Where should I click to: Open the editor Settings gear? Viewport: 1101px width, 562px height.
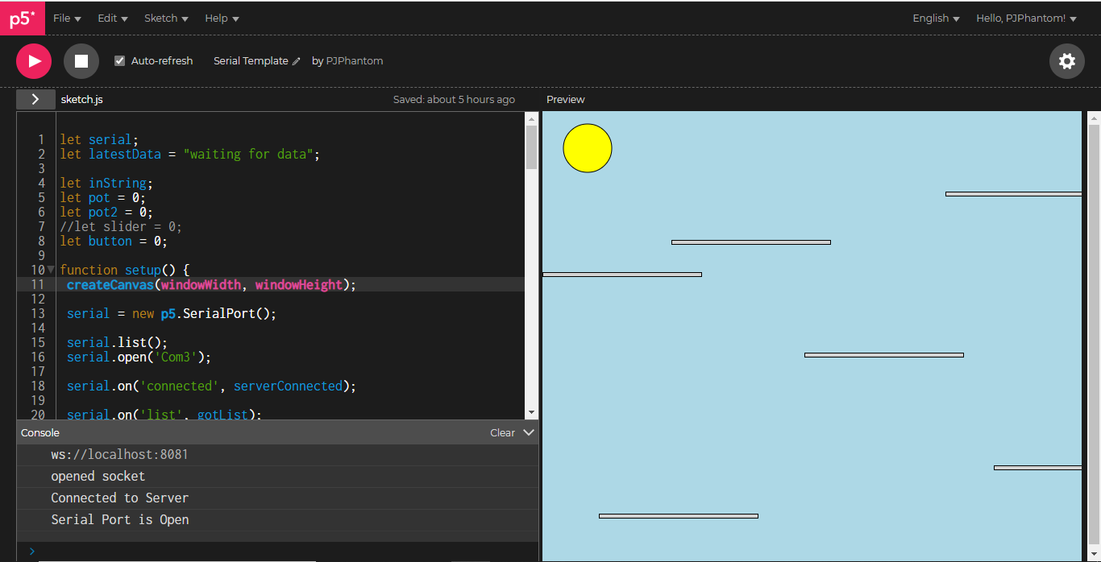(x=1066, y=60)
